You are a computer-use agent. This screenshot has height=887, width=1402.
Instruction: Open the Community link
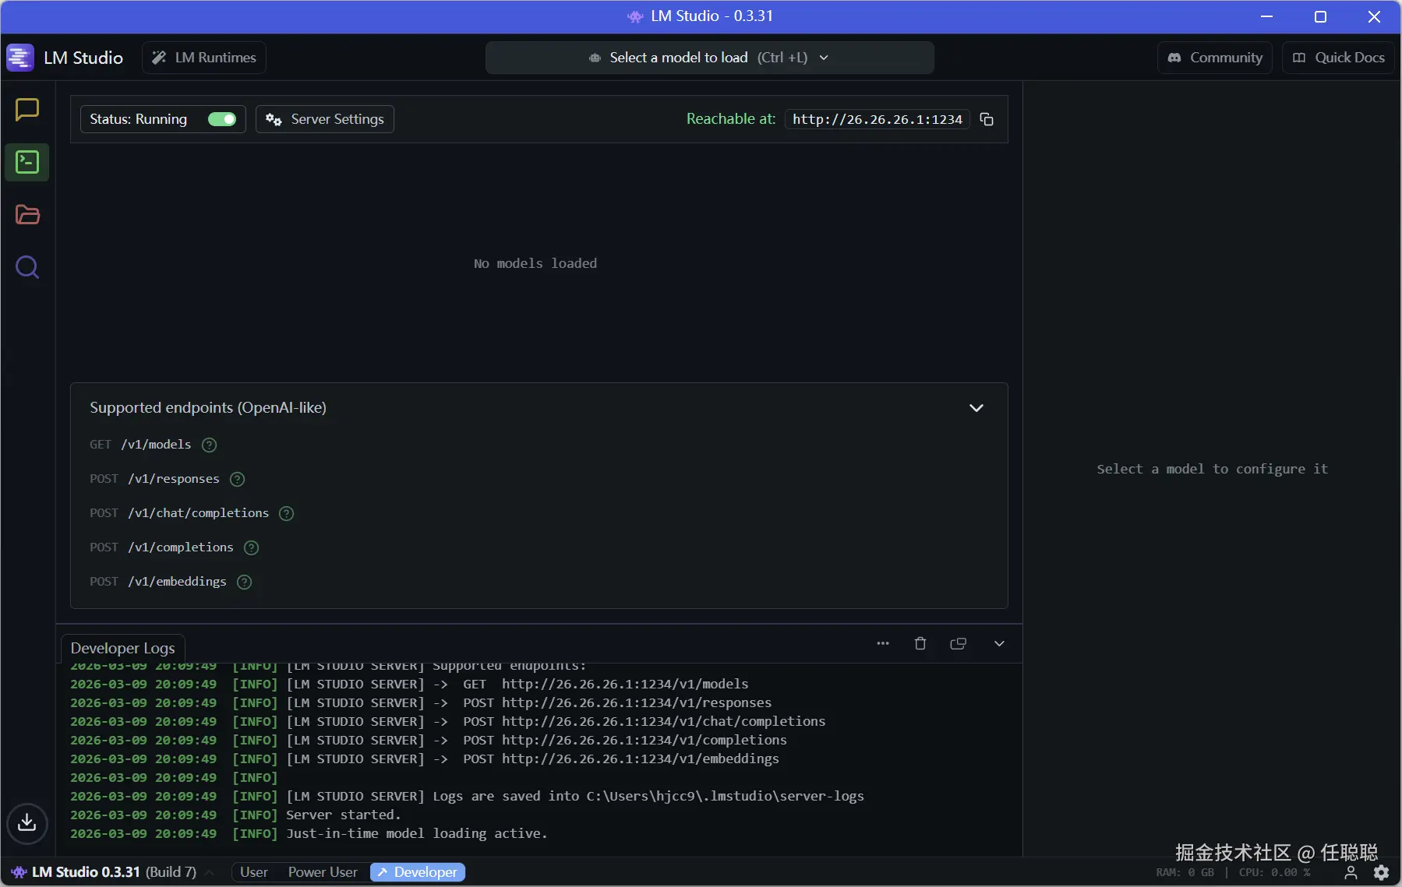[1215, 58]
